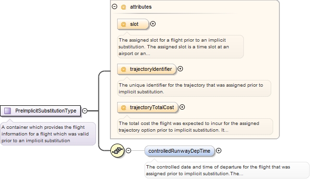Click the @ icon on slot attribute
The width and height of the screenshot is (313, 180).
(x=123, y=24)
